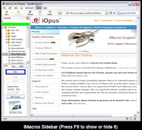
Task: Switch to the Rec tab
Action: (x=15, y=66)
